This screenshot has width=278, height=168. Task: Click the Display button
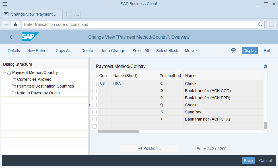pyautogui.click(x=250, y=51)
